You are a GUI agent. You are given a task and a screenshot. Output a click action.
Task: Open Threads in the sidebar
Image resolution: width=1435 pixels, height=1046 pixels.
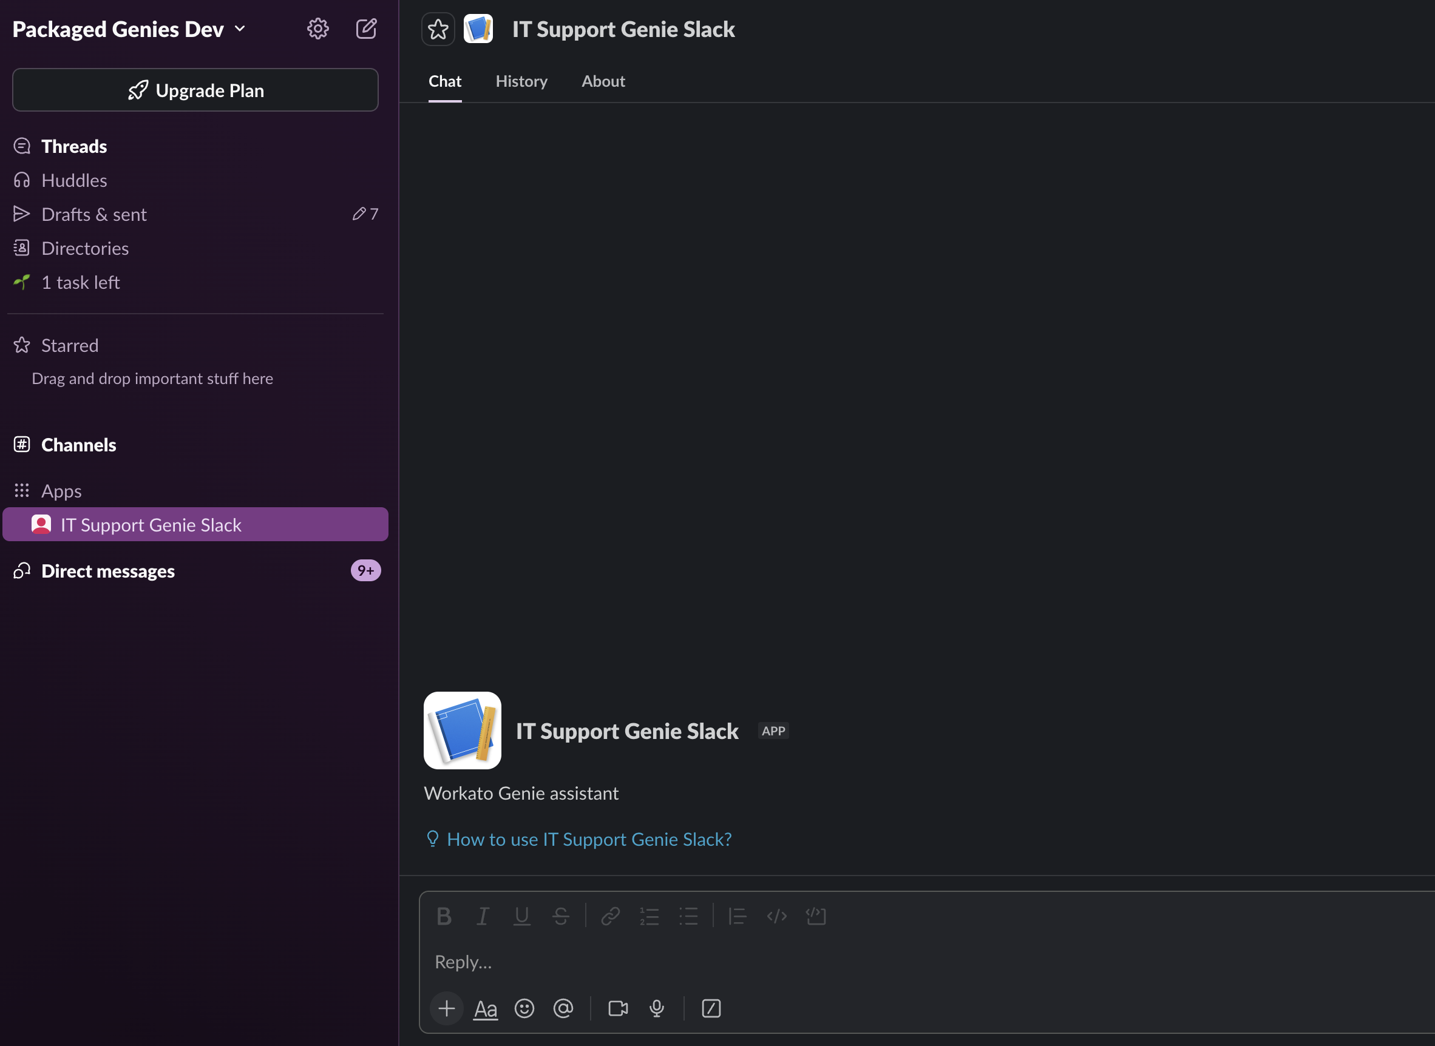[195, 146]
